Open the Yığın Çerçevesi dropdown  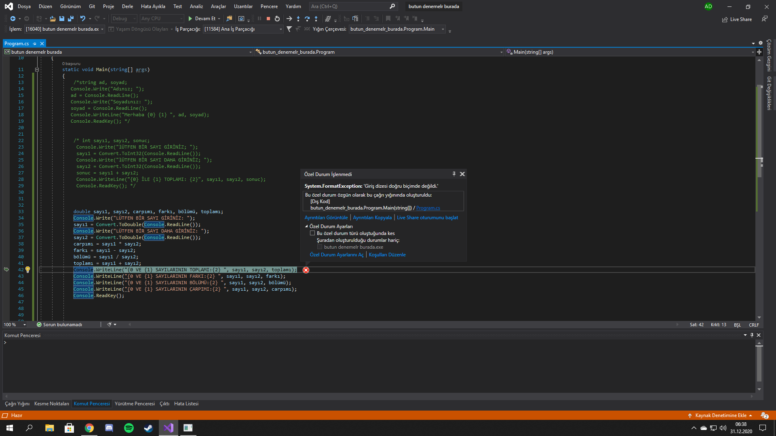pos(443,29)
